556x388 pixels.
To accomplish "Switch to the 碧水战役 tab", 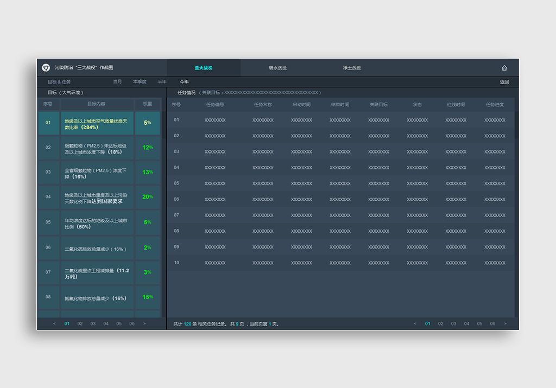I will click(x=277, y=68).
